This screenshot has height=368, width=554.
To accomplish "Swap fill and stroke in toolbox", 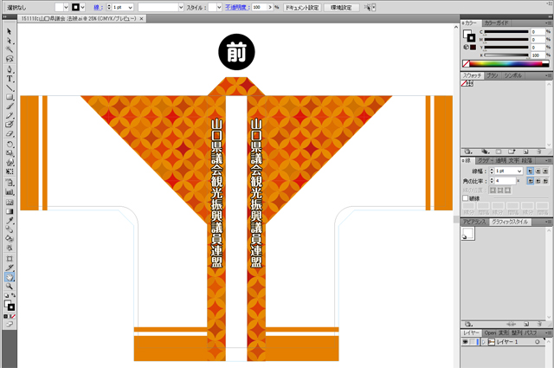I will (x=13, y=295).
